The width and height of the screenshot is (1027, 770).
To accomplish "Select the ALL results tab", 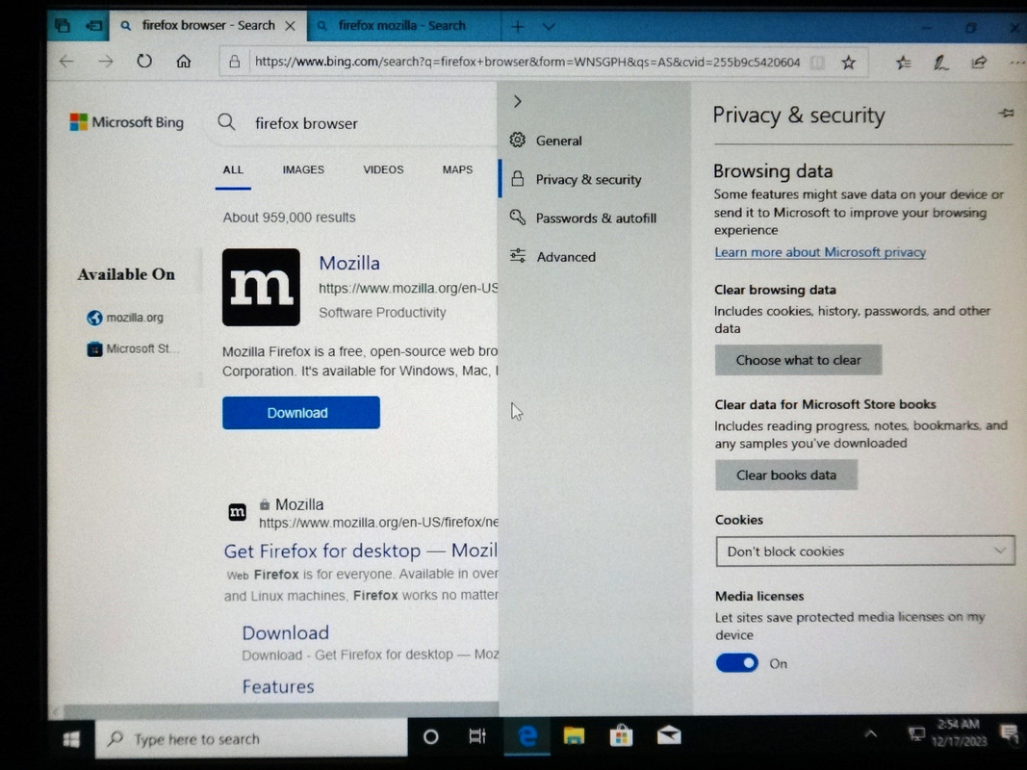I will pyautogui.click(x=233, y=169).
